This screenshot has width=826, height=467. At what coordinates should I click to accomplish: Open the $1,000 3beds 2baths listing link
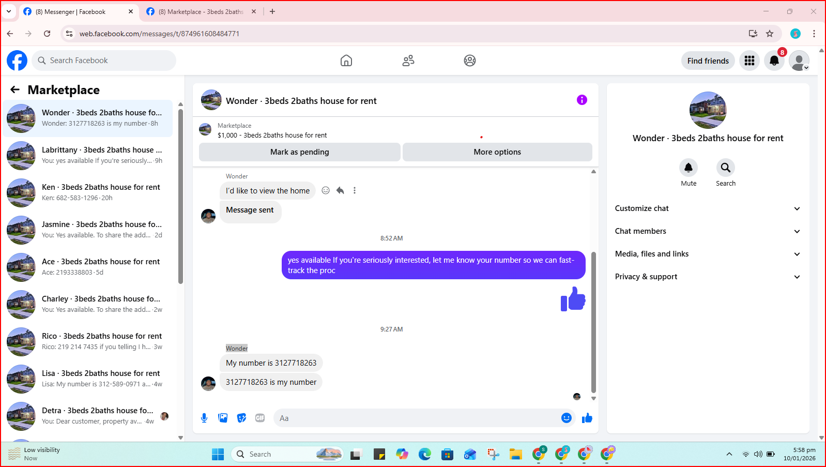(x=272, y=135)
